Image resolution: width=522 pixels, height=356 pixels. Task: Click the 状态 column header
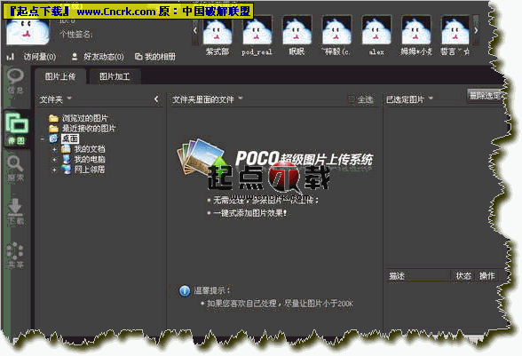click(463, 276)
